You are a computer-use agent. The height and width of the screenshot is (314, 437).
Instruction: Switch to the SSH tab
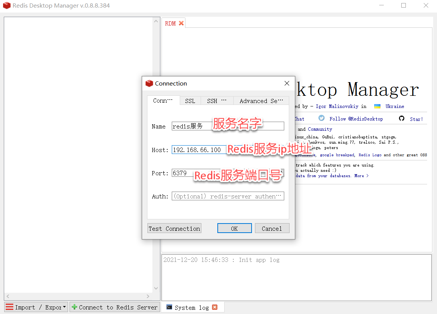point(217,101)
